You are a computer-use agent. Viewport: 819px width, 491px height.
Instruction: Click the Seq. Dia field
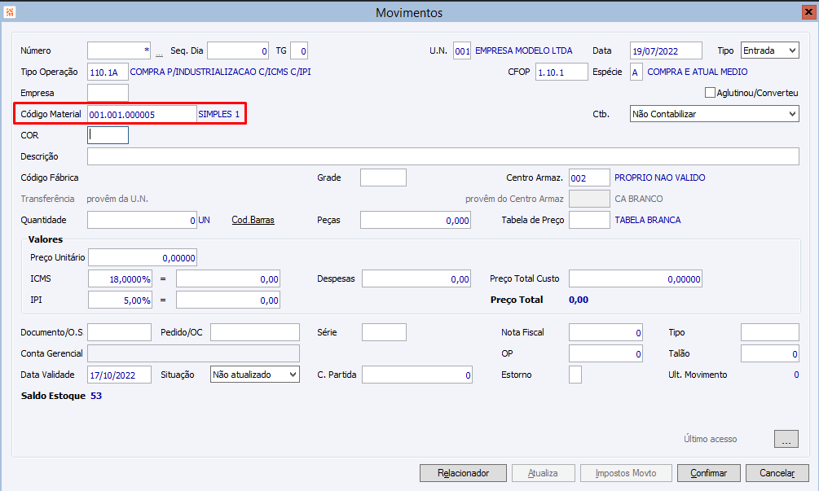(238, 50)
